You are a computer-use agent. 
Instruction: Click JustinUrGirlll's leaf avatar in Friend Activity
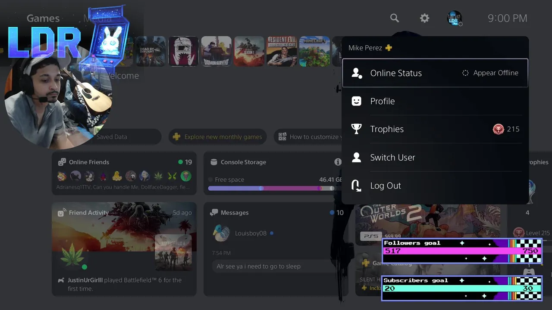point(72,256)
